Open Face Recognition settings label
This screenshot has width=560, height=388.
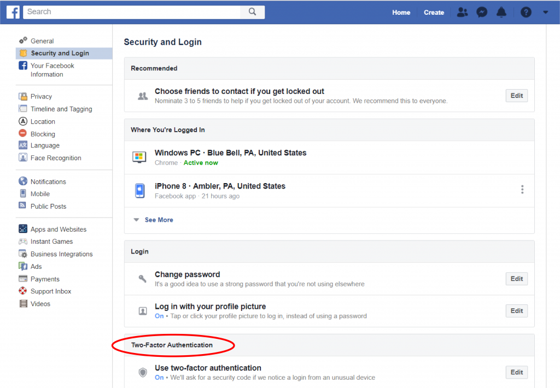coord(56,158)
